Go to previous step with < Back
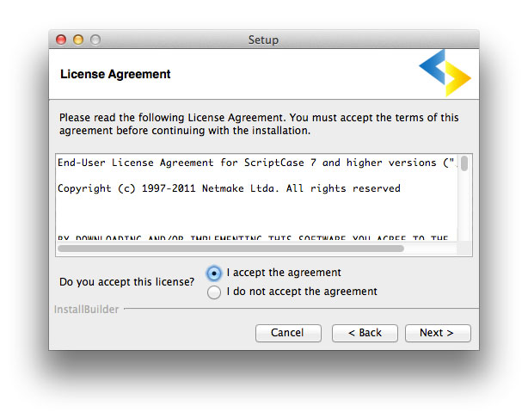This screenshot has height=418, width=528. pyautogui.click(x=365, y=333)
